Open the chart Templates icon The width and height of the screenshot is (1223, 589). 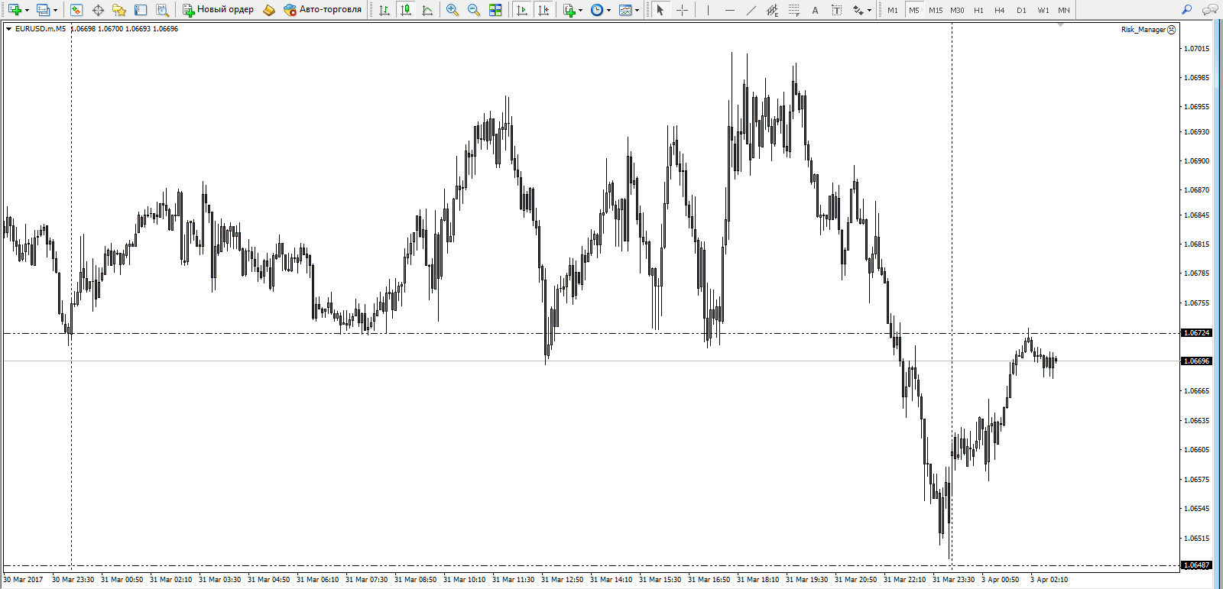tap(625, 10)
